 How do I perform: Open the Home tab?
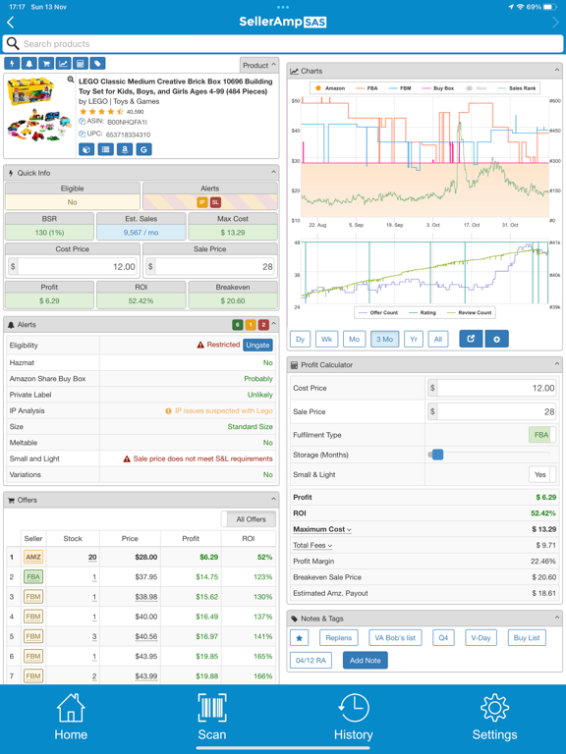(71, 717)
